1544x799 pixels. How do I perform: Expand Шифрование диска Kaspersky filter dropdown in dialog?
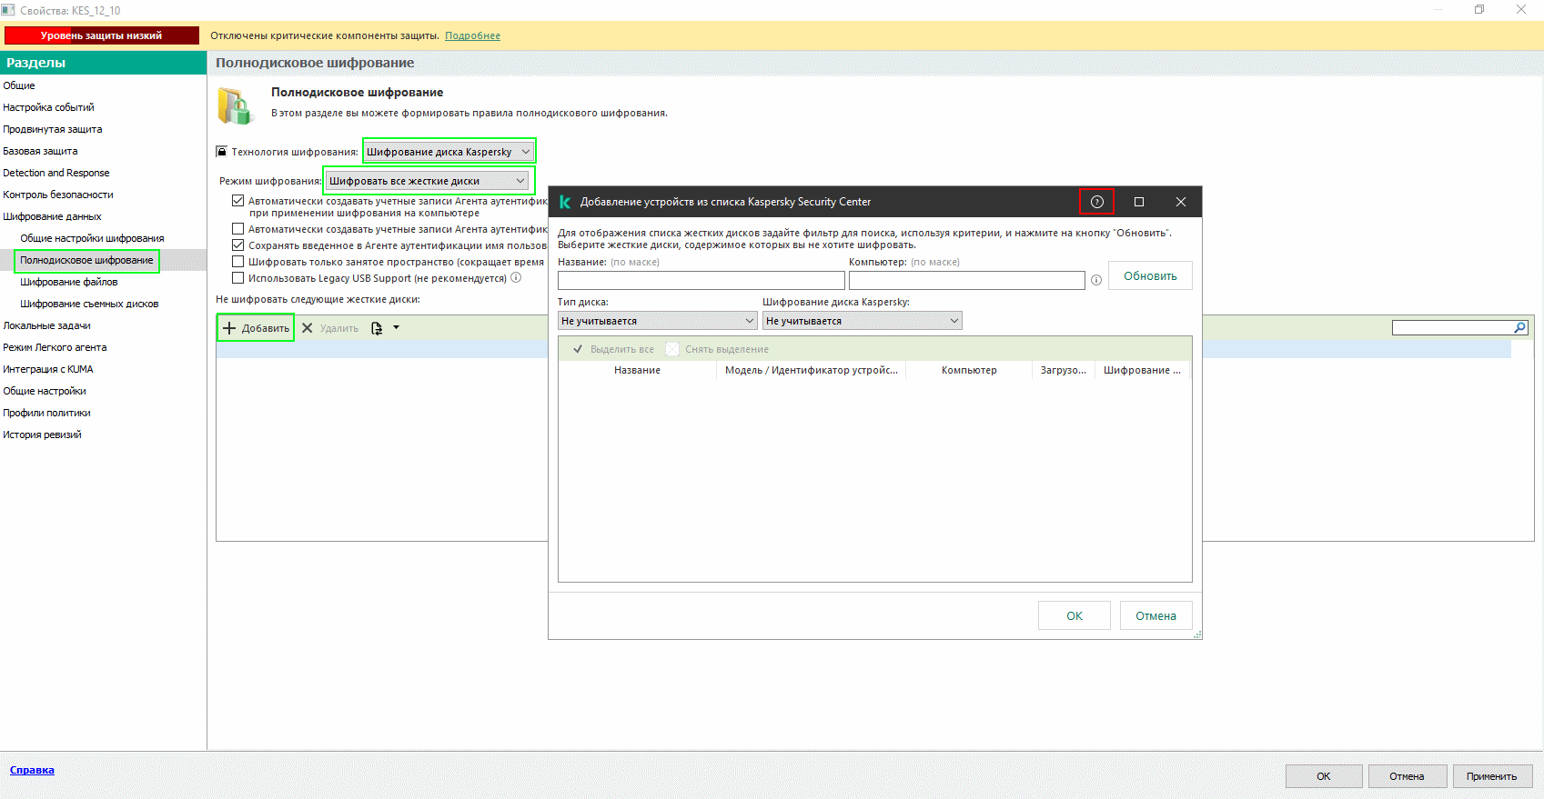click(x=862, y=321)
